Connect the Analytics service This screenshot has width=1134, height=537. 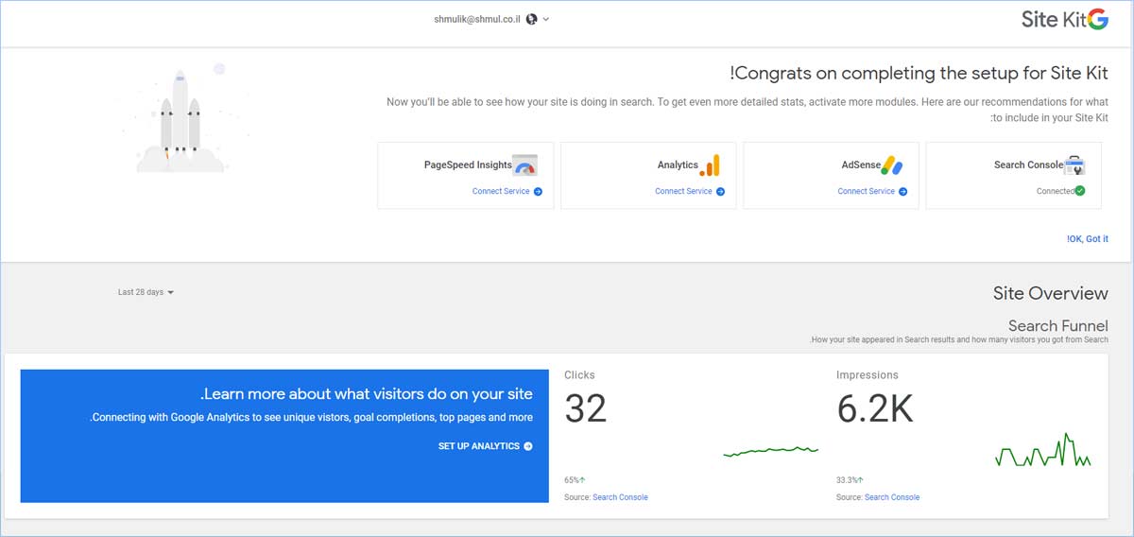690,191
